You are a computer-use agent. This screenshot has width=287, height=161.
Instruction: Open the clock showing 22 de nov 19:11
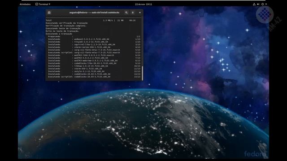(x=143, y=4)
